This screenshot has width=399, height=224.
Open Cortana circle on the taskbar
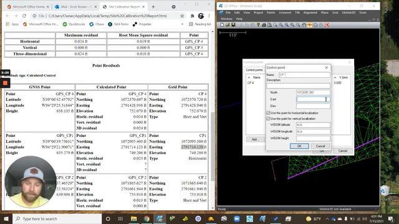[x=108, y=218]
